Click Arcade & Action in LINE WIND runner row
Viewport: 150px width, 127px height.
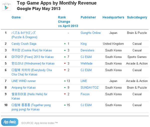pos(137,81)
